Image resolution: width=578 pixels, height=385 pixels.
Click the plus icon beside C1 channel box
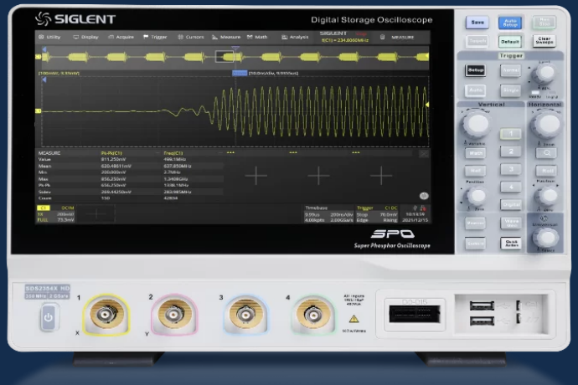click(x=98, y=214)
